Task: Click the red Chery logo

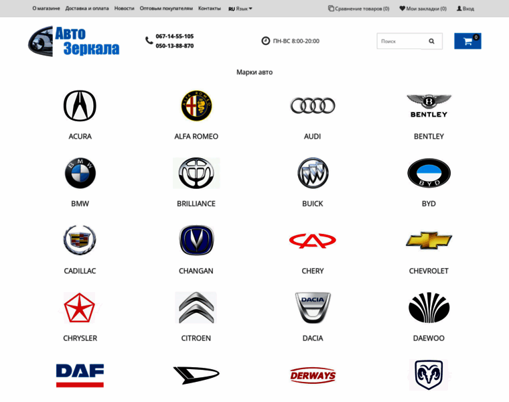Action: (x=313, y=241)
